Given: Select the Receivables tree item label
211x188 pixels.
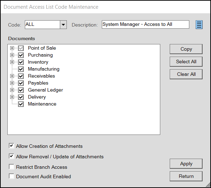Looking at the screenshot, I should click(x=41, y=76).
